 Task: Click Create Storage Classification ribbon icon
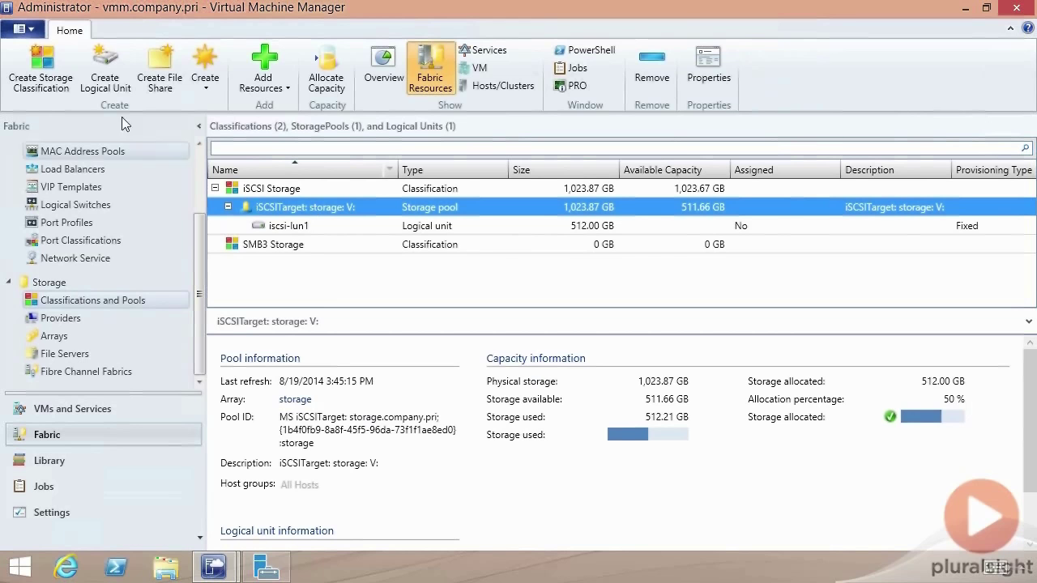pyautogui.click(x=41, y=70)
